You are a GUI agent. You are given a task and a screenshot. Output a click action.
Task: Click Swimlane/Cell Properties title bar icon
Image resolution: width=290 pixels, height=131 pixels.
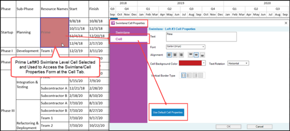pos(113,23)
